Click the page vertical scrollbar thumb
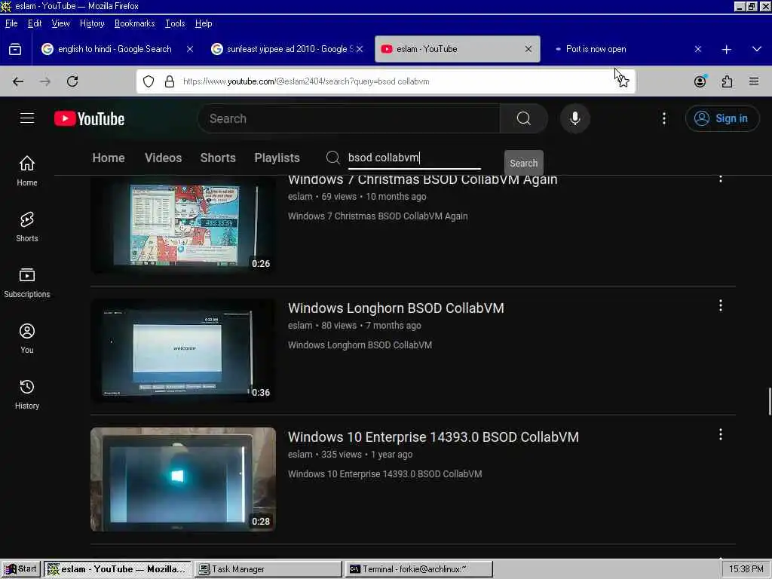Viewport: 772px width, 579px height. coord(769,402)
